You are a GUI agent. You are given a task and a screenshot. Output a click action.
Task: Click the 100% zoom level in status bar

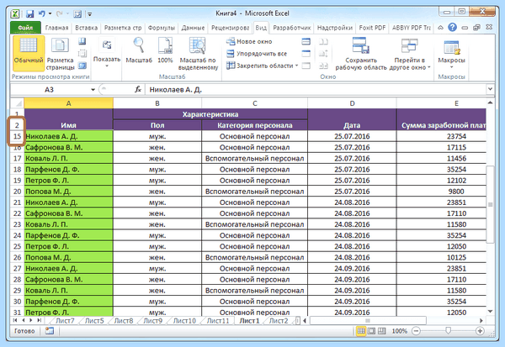(x=399, y=331)
